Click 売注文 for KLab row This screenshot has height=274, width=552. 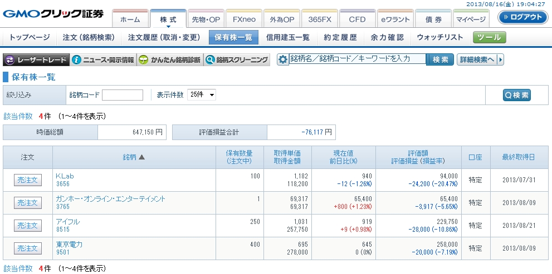click(28, 180)
